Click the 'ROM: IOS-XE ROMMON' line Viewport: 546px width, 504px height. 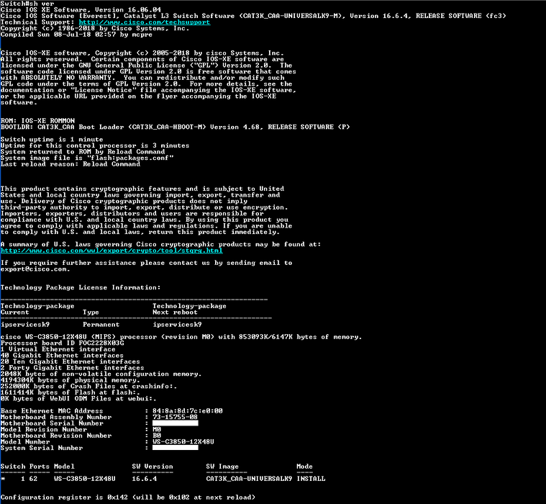click(x=37, y=120)
